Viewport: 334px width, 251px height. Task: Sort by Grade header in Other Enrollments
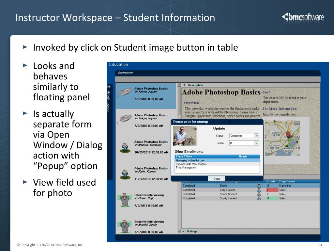tap(249, 157)
